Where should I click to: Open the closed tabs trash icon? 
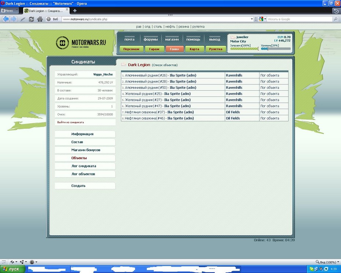pyautogui.click(x=335, y=11)
